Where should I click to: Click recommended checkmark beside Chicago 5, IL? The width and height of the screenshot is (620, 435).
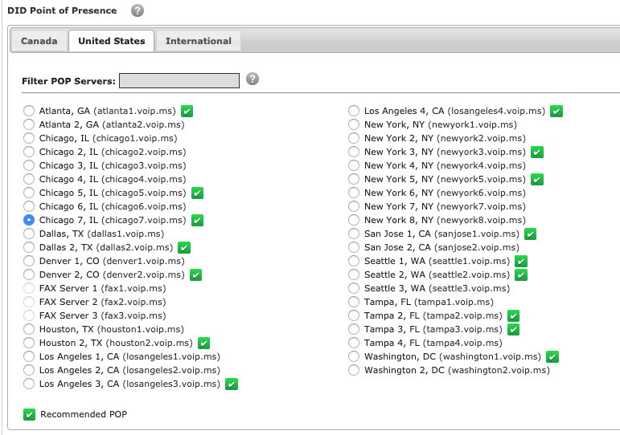click(x=197, y=193)
